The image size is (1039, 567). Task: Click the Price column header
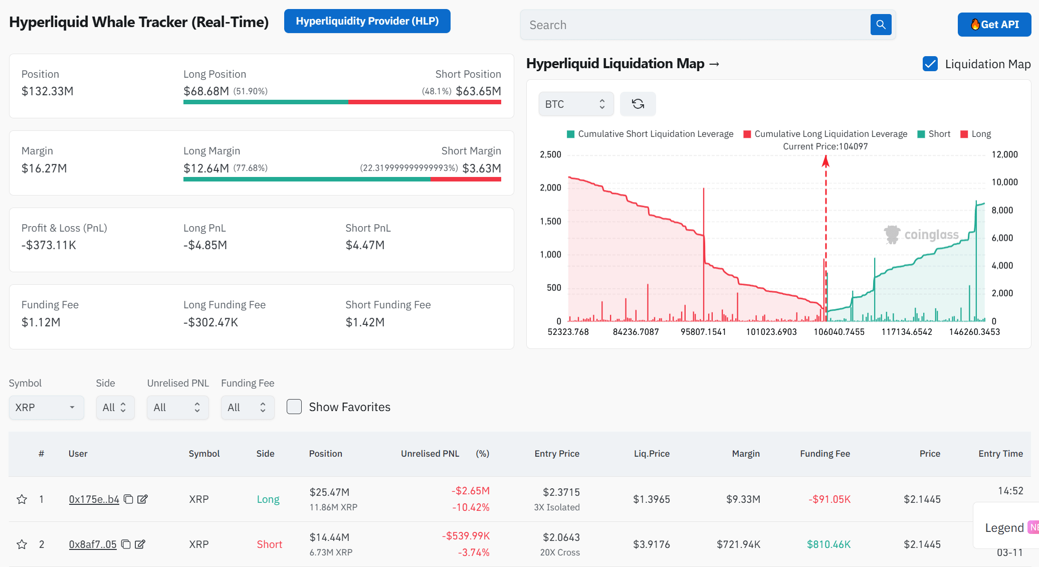(930, 454)
